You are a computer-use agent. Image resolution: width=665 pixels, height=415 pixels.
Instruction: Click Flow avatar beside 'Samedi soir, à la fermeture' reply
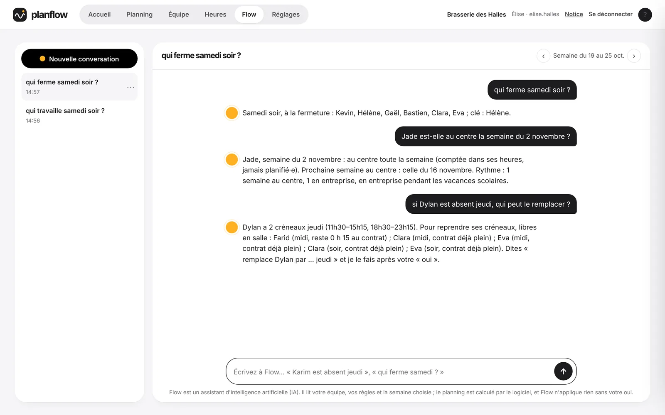pyautogui.click(x=232, y=113)
